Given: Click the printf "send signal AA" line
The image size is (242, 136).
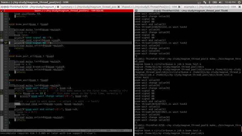Looking at the screenshot, I should (33, 38).
